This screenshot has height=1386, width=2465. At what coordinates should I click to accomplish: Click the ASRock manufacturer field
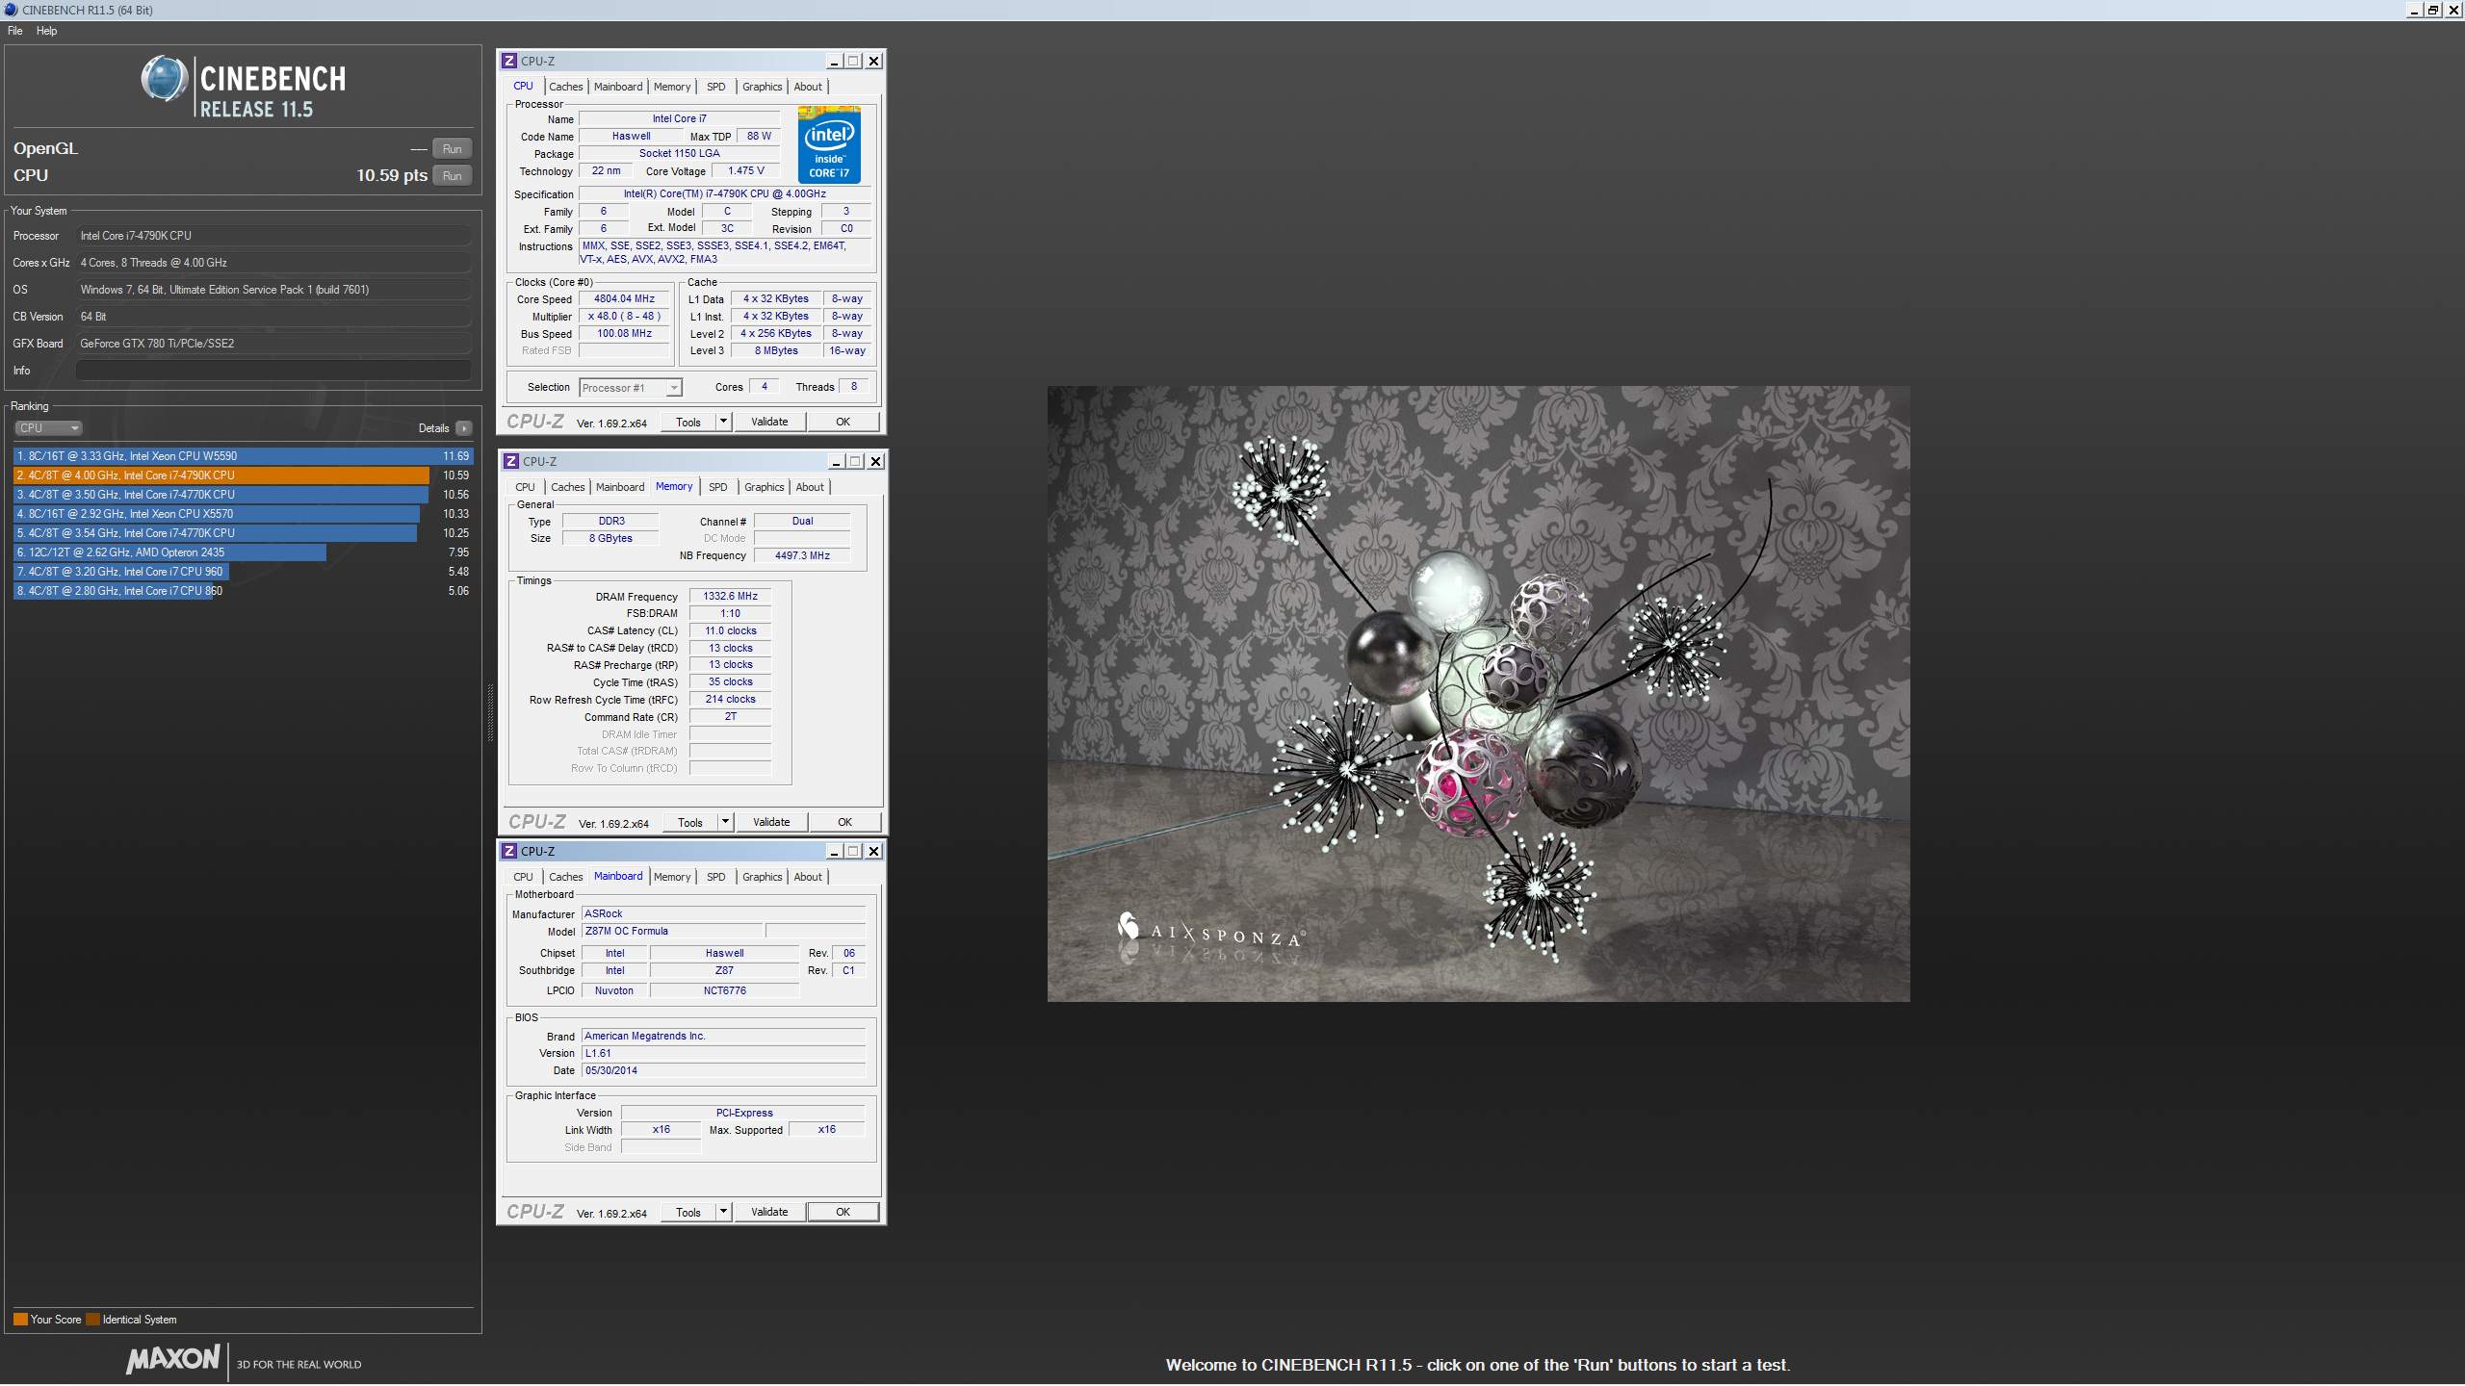723,914
